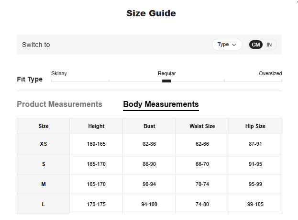
Task: Click the Height column header
Action: coord(96,126)
